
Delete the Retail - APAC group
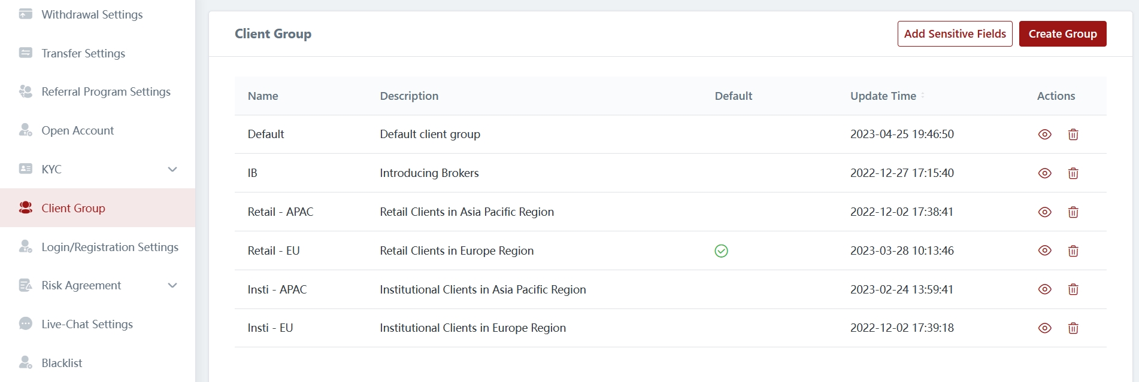pos(1073,212)
